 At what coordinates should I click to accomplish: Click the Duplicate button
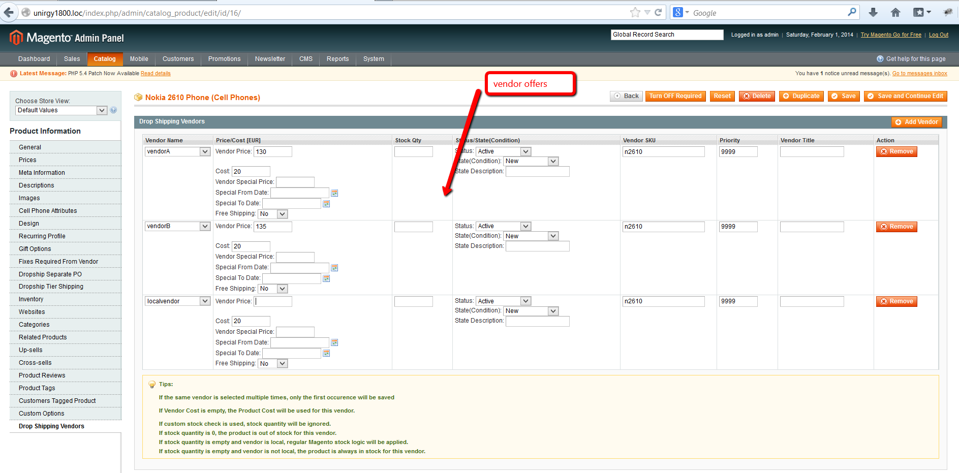click(801, 96)
